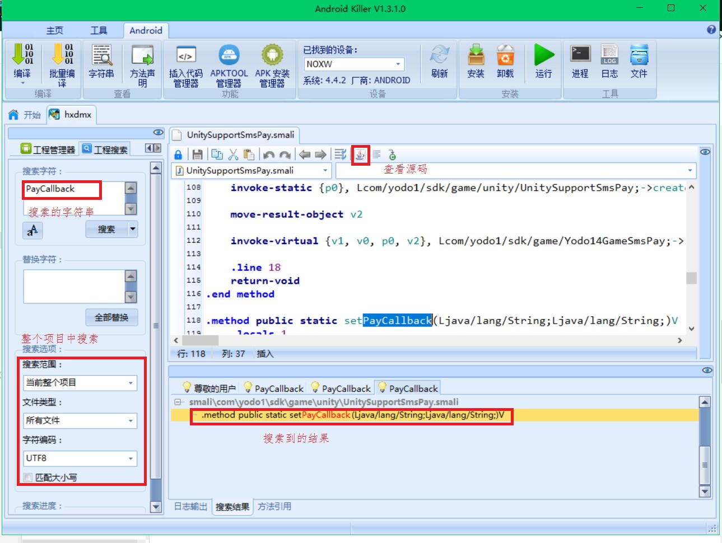The height and width of the screenshot is (543, 722).
Task: Click the 搜索结果 bottom tab
Action: 232,507
